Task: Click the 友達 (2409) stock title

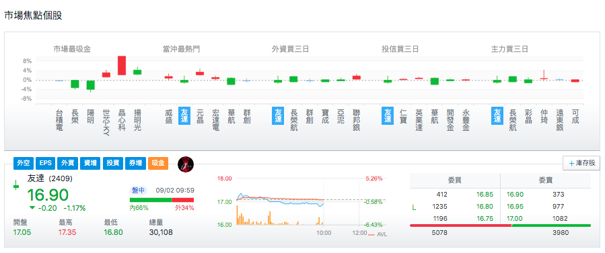Action: [x=50, y=178]
